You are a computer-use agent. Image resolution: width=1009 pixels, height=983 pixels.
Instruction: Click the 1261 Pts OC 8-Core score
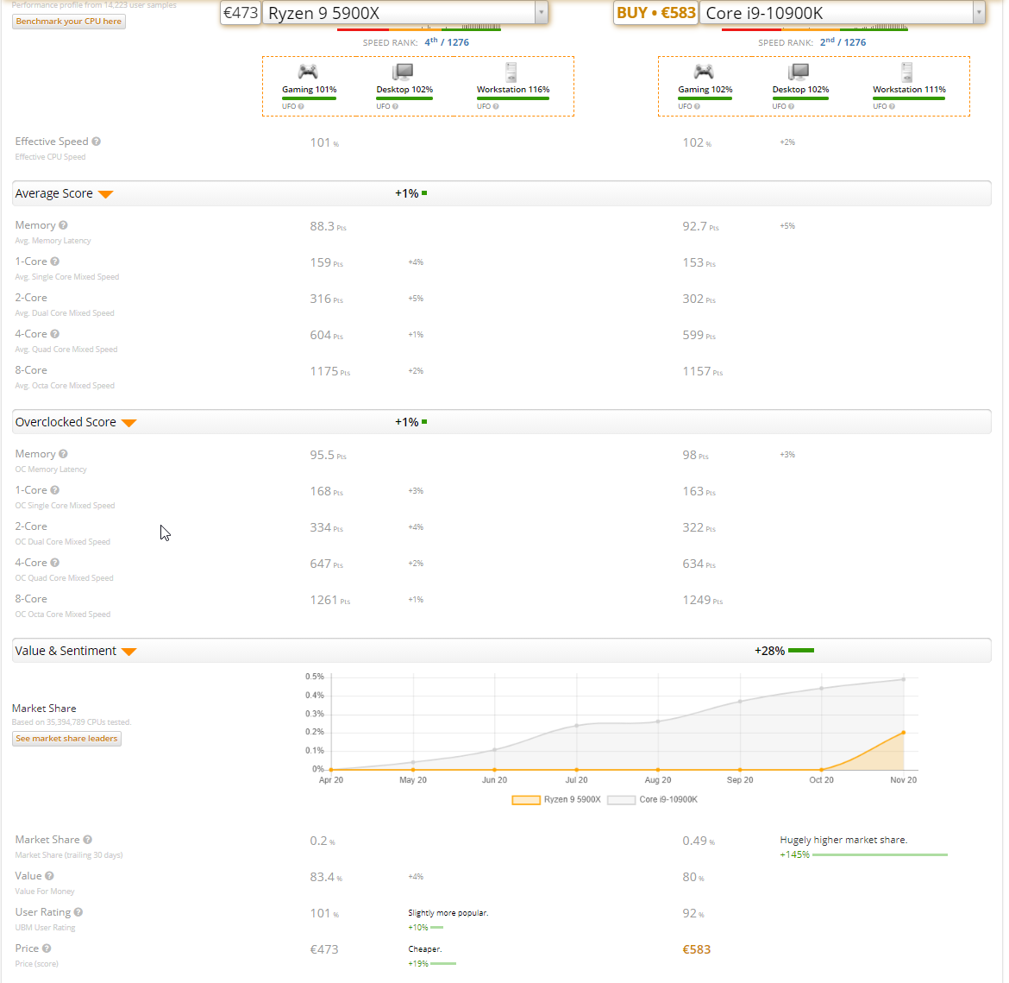point(330,600)
